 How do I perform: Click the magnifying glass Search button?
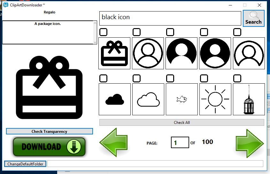point(253,18)
